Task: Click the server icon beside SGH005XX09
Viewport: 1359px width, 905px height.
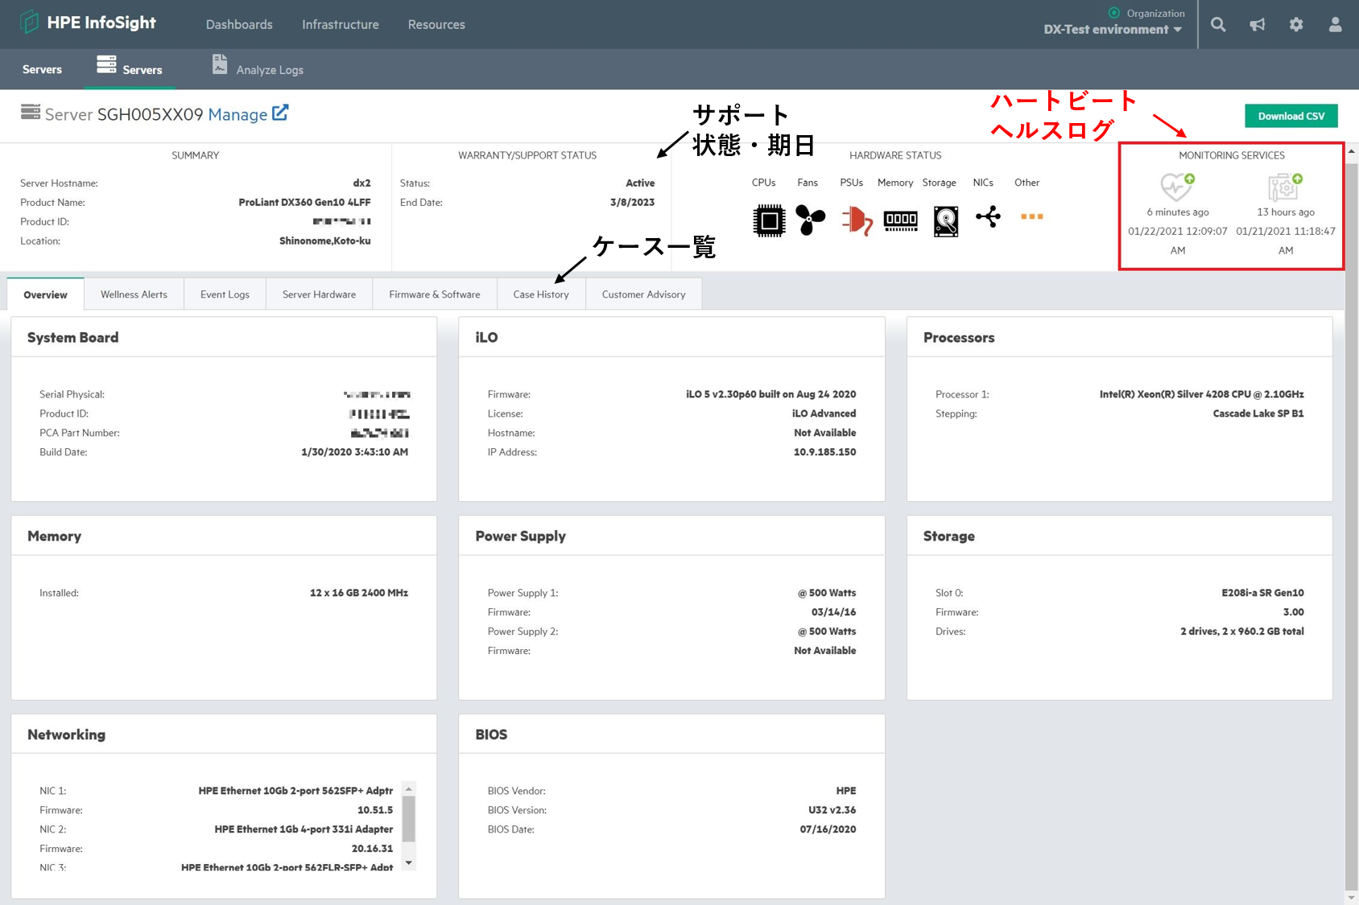Action: click(31, 112)
